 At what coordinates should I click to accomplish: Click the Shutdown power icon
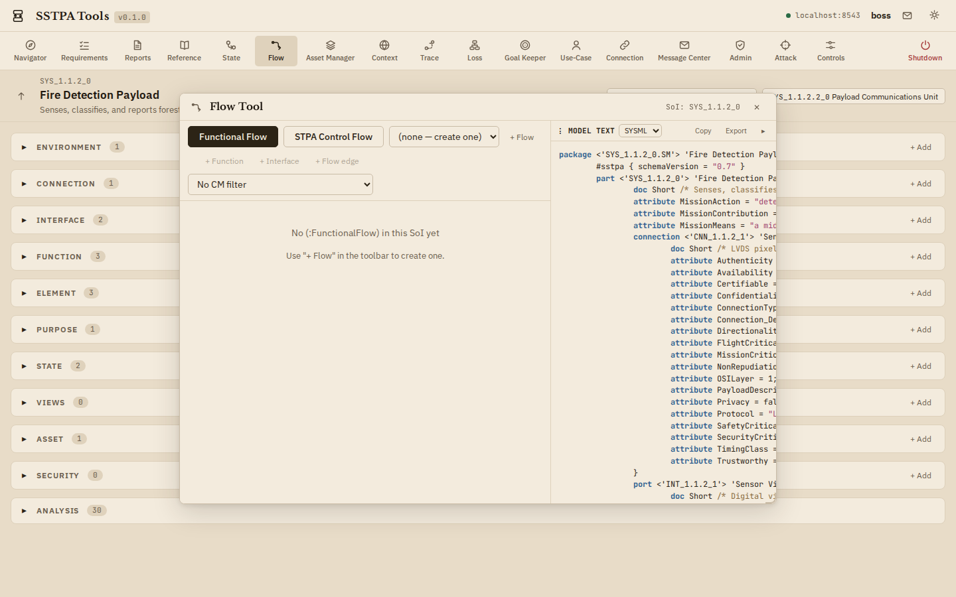click(x=925, y=45)
